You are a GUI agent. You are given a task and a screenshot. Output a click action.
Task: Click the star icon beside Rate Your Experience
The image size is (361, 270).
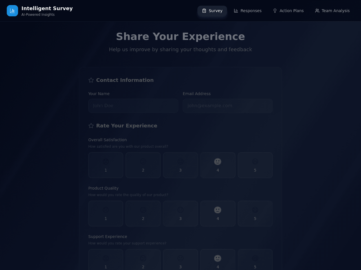(91, 126)
